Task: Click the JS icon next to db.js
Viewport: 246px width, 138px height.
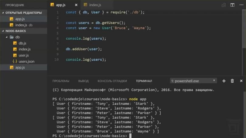Action: point(15,43)
